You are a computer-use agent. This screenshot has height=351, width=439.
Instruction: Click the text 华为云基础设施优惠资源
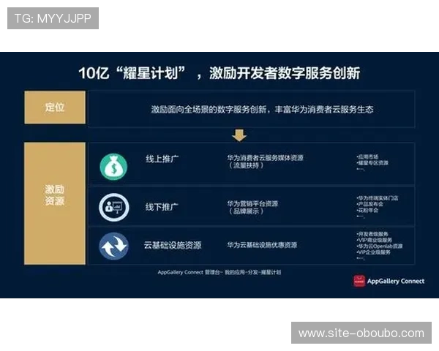click(262, 245)
